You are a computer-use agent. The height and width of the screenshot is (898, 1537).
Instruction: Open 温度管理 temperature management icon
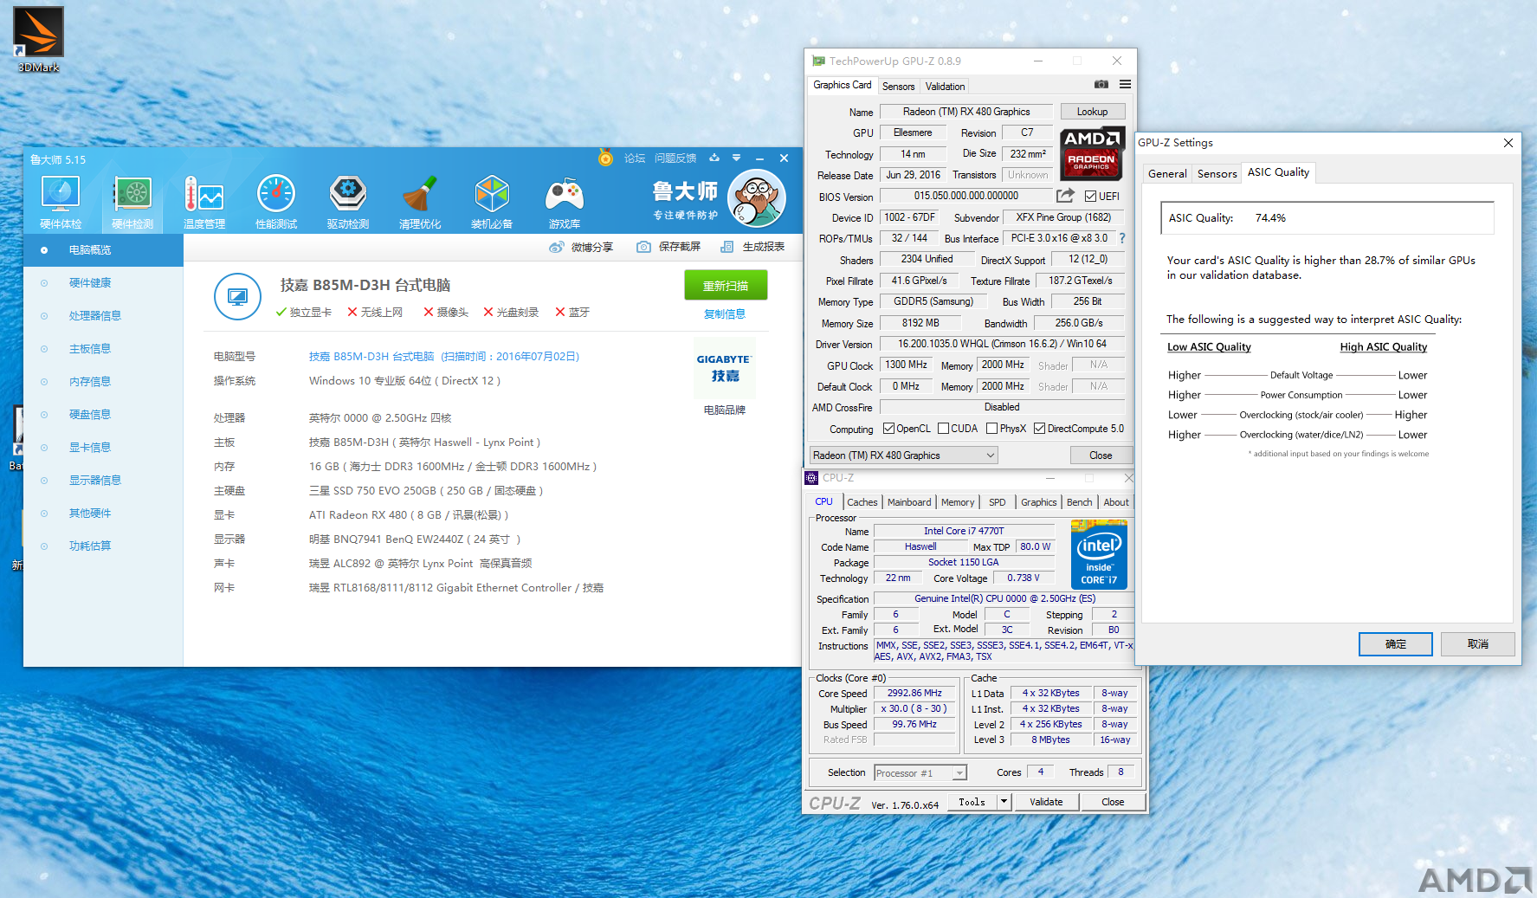point(204,202)
